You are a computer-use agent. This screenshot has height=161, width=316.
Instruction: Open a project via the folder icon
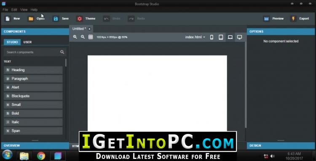click(31, 18)
